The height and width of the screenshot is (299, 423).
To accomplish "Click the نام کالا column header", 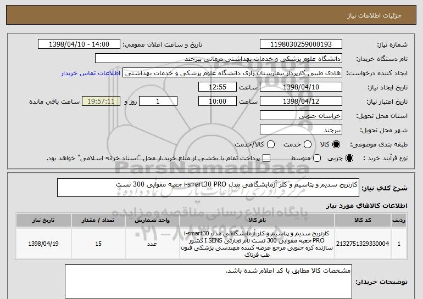I will pos(257,221).
